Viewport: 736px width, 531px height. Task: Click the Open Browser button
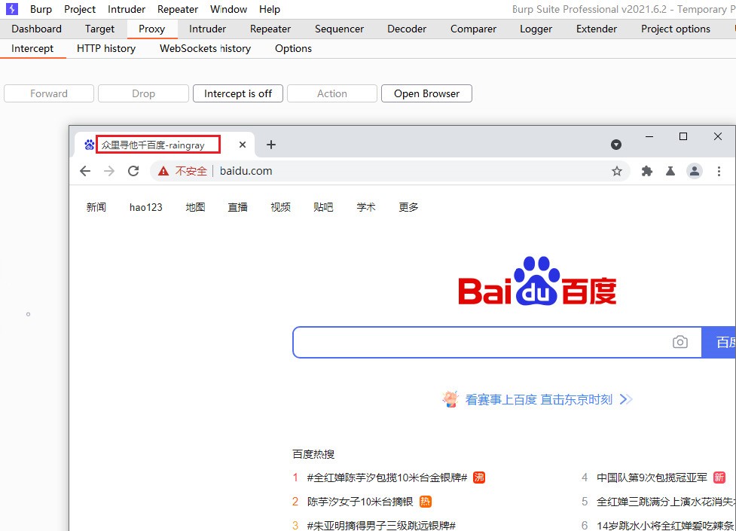[426, 93]
